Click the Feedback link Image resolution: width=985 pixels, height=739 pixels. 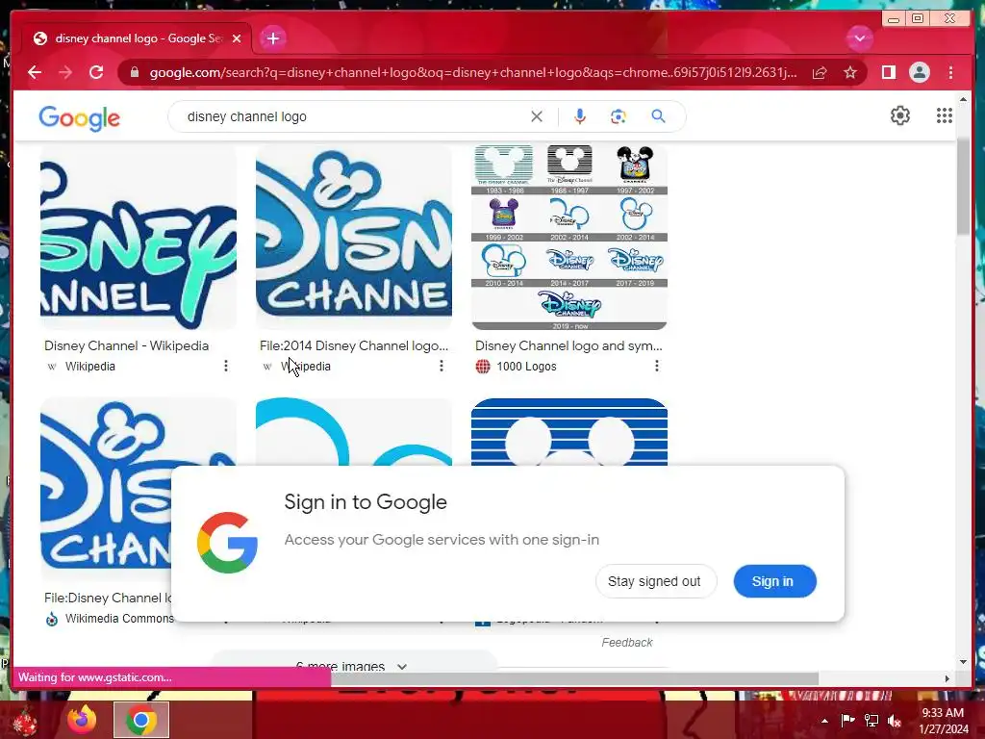[x=627, y=642]
